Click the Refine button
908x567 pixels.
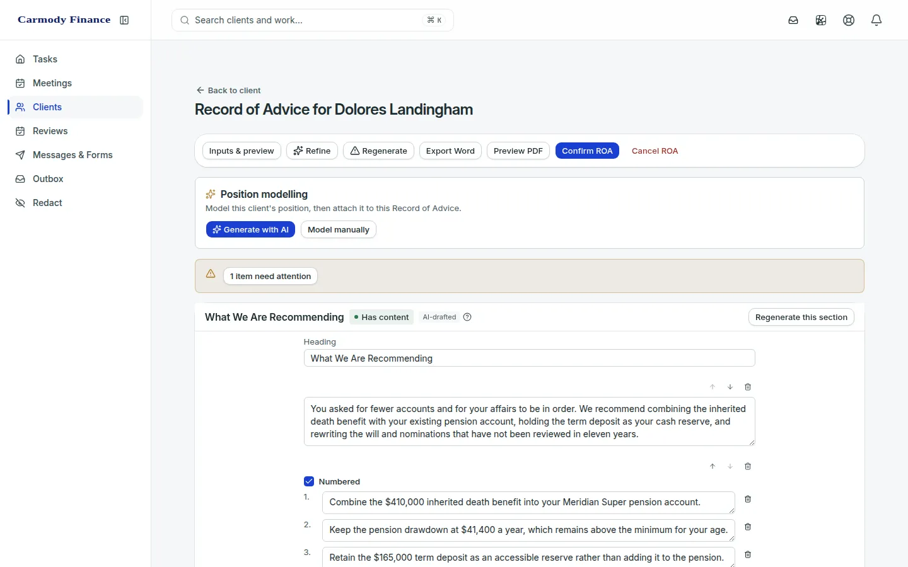tap(312, 151)
